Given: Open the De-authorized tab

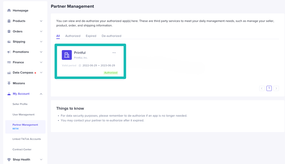Looking at the screenshot, I should [x=111, y=36].
